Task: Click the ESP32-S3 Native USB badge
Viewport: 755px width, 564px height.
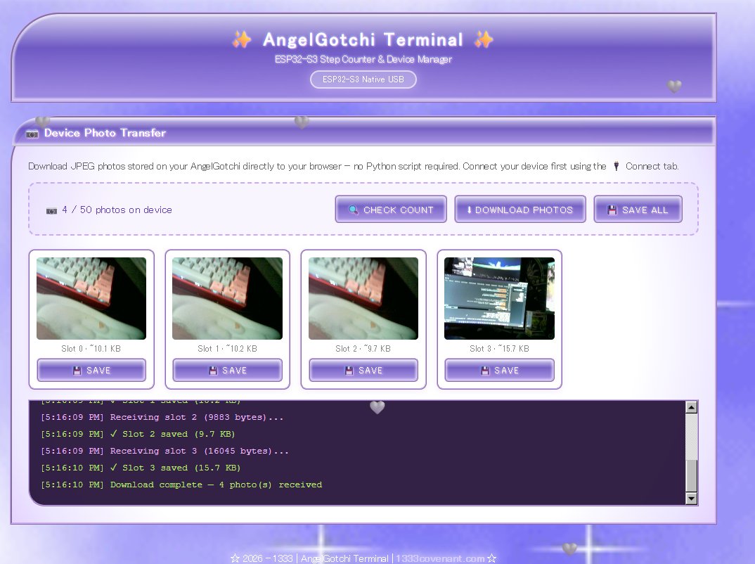Action: click(363, 79)
